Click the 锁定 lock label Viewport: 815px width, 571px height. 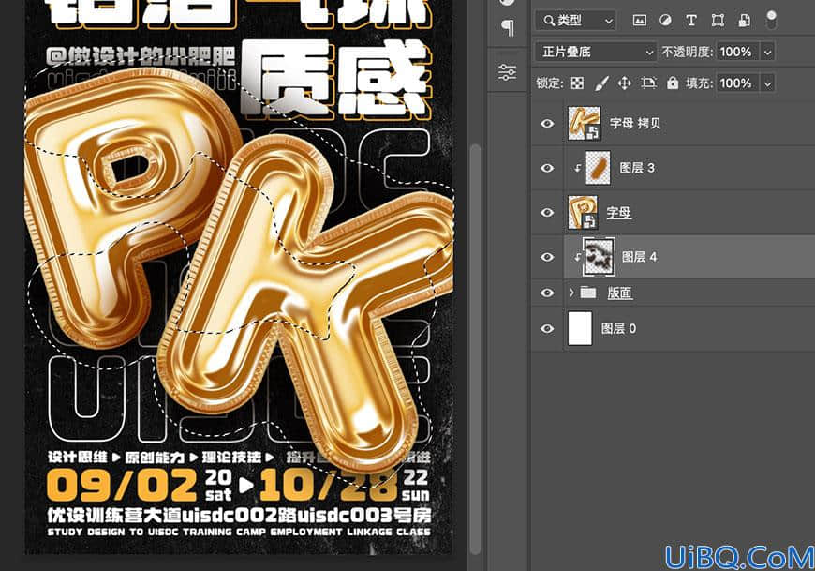pyautogui.click(x=549, y=83)
